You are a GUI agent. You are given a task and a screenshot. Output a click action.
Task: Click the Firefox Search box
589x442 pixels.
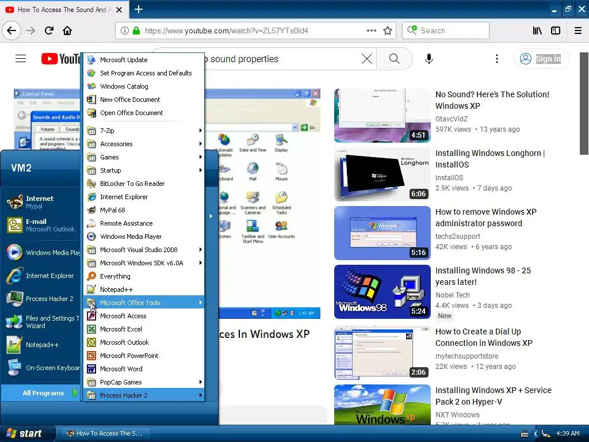(x=446, y=31)
